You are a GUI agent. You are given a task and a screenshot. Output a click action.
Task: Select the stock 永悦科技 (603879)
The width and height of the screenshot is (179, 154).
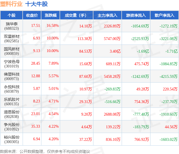click(x=11, y=89)
